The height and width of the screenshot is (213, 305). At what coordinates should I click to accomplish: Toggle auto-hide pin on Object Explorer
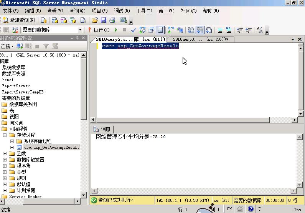[x=77, y=38]
